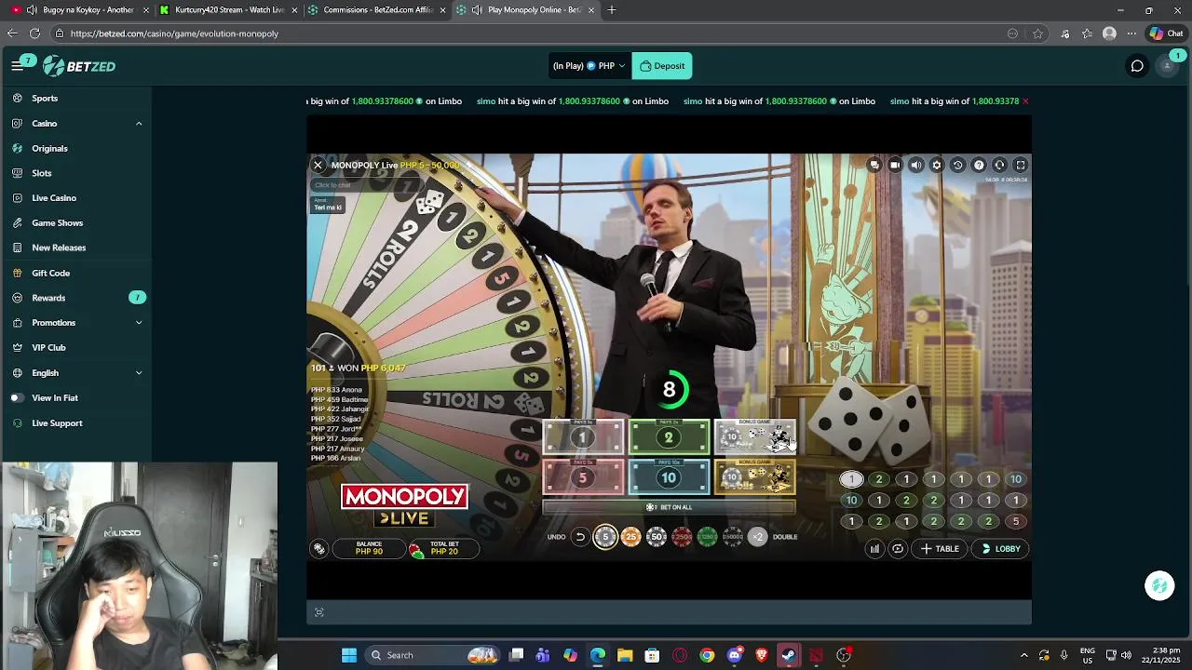1192x670 pixels.
Task: Reload the page
Action: click(x=34, y=33)
